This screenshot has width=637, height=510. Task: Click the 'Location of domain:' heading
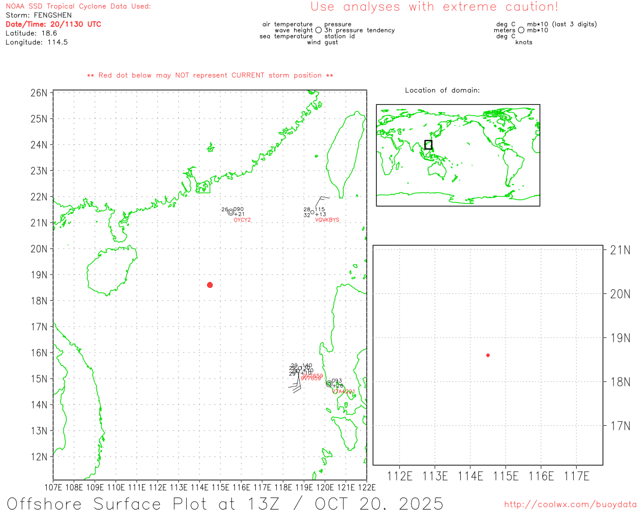pyautogui.click(x=442, y=90)
